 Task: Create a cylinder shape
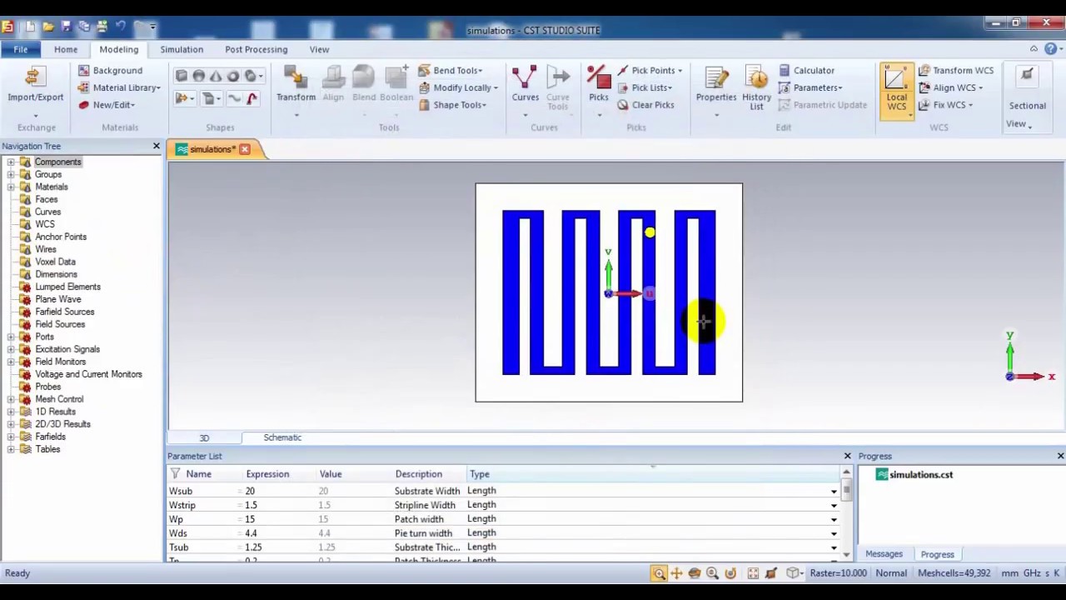[250, 76]
